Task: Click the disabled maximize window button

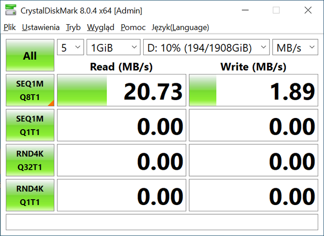Action: pos(276,10)
